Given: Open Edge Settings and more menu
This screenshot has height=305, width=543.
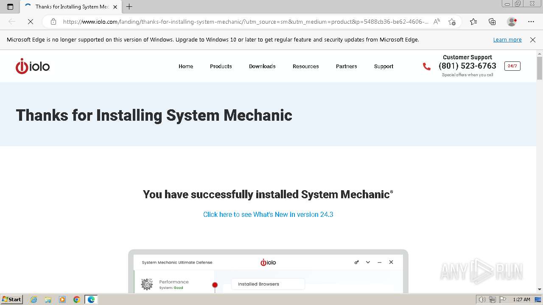Looking at the screenshot, I should tap(531, 22).
